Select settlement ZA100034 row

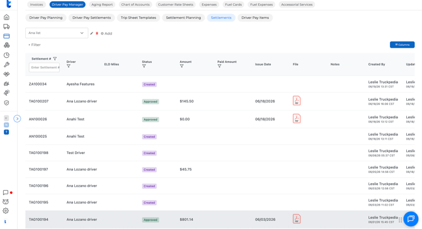(220, 84)
